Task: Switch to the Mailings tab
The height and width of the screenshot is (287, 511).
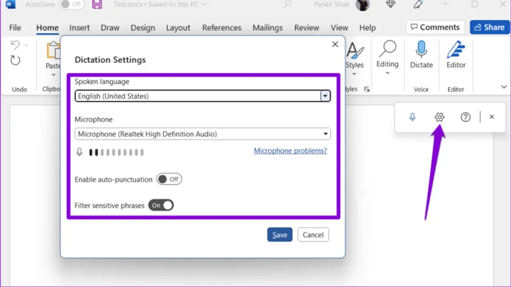Action: [267, 28]
